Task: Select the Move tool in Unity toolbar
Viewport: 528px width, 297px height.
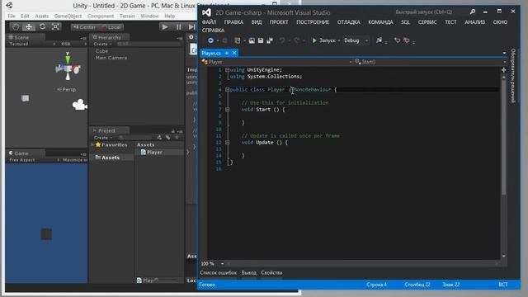Action: click(29, 27)
